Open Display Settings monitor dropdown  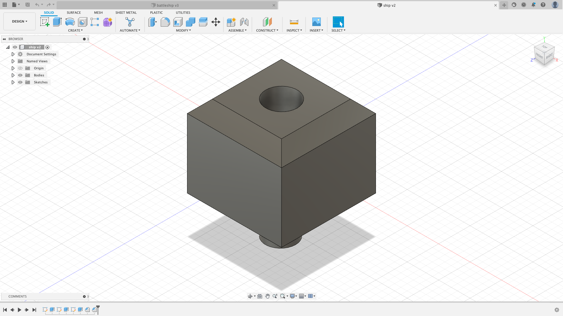click(294, 296)
